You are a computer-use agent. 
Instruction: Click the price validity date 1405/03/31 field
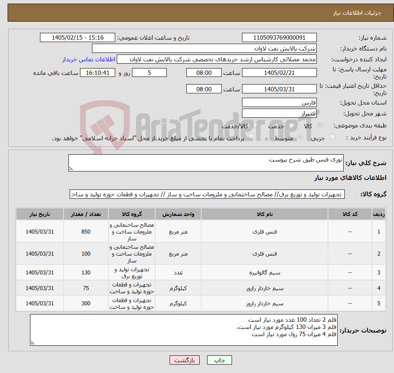(x=279, y=89)
